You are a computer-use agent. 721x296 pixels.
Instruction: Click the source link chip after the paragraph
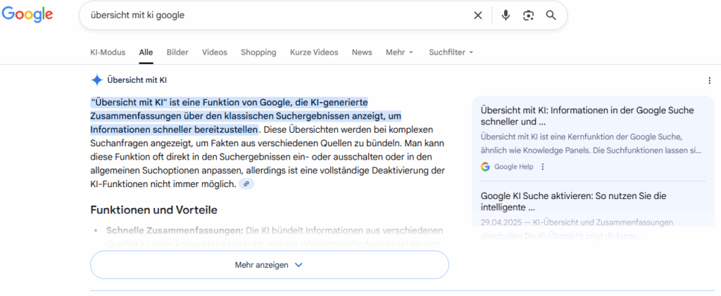(x=246, y=184)
